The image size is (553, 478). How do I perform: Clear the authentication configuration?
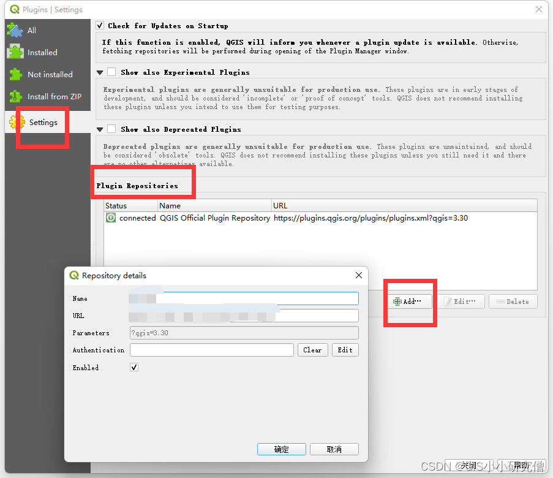(x=313, y=350)
